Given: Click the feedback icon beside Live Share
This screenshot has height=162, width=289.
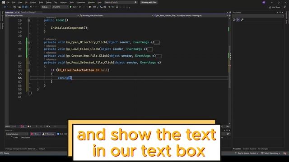Looking at the screenshot, I should [x=285, y=7].
